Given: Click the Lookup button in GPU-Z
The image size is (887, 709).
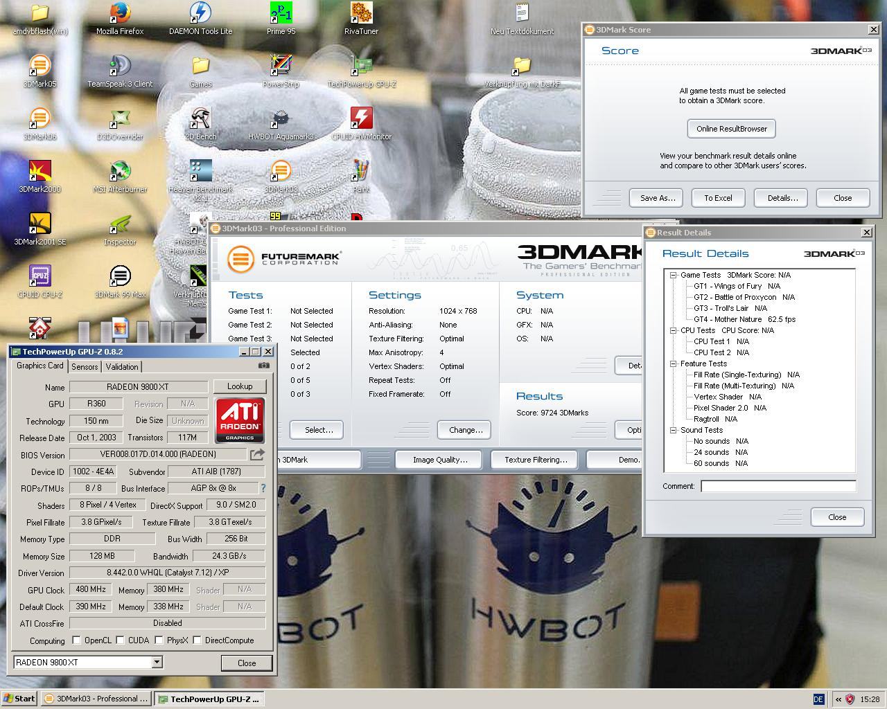Looking at the screenshot, I should click(x=240, y=386).
